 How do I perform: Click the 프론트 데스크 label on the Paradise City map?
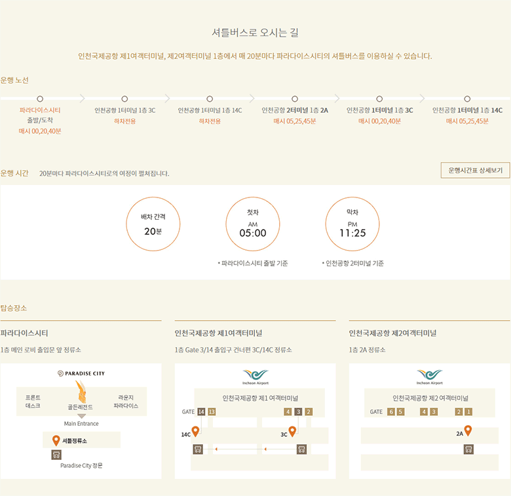click(33, 402)
